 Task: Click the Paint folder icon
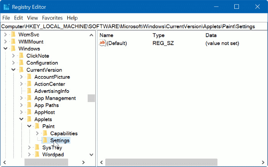[x=37, y=126]
